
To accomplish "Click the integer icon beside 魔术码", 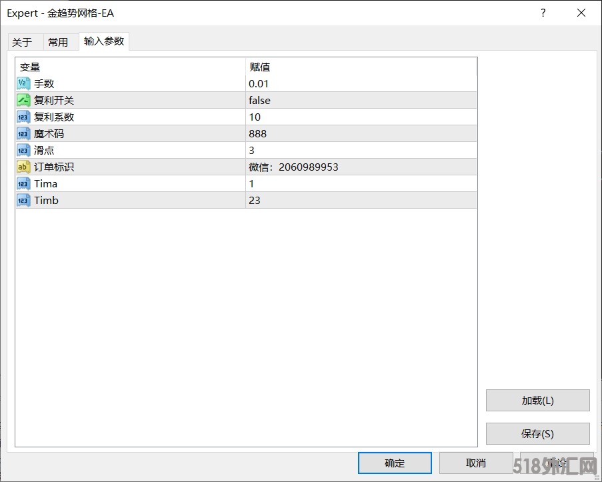I will (x=23, y=133).
